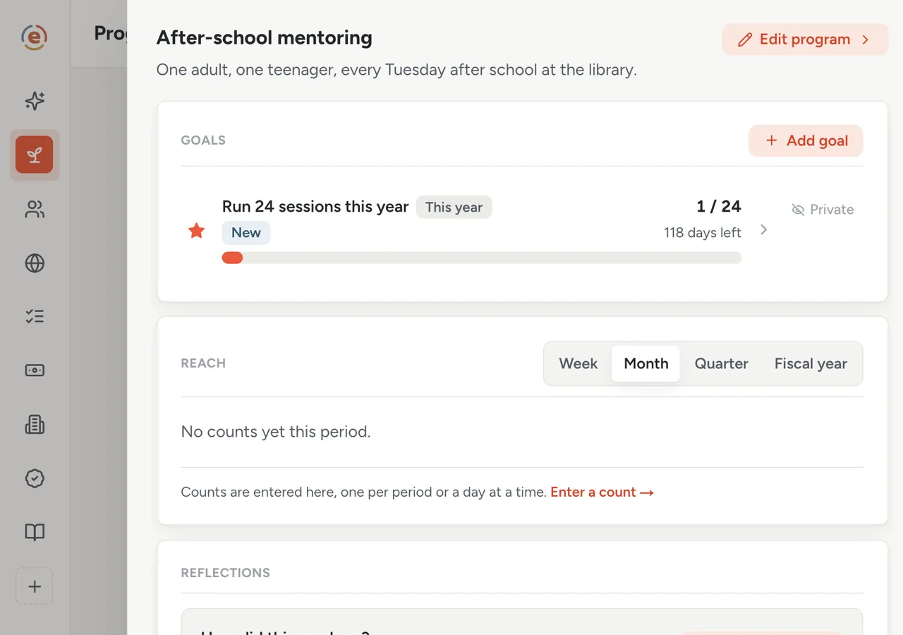
Task: Open the open-book sidebar icon
Action: (35, 532)
